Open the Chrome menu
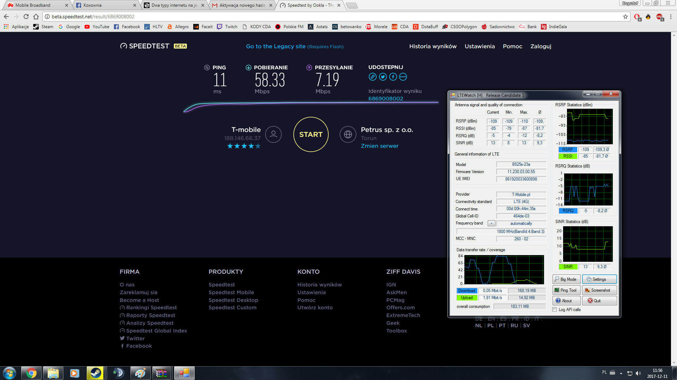The image size is (677, 380). click(x=671, y=17)
